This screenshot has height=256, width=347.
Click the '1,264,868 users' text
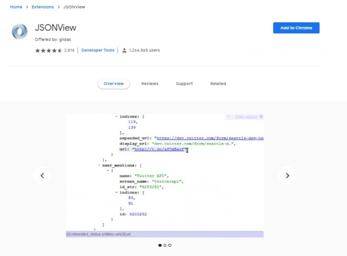coord(144,50)
